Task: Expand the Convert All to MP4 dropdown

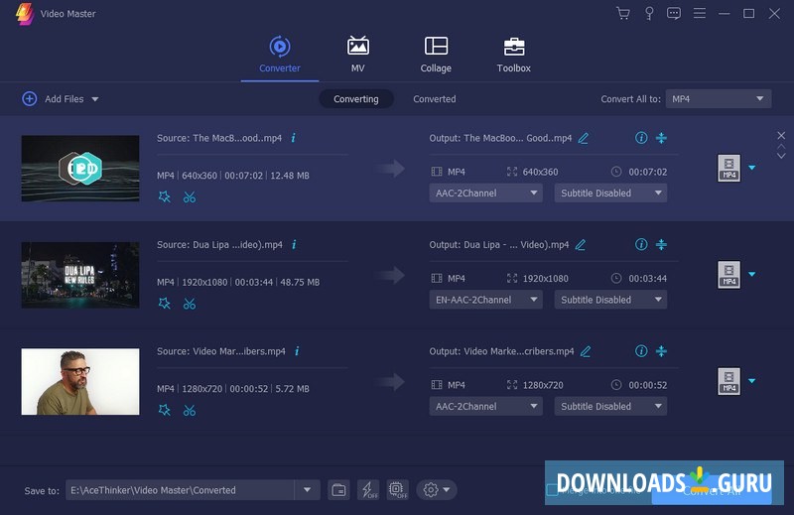Action: [x=718, y=99]
